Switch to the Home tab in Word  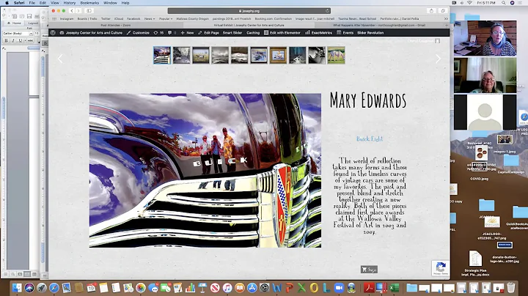[15, 23]
